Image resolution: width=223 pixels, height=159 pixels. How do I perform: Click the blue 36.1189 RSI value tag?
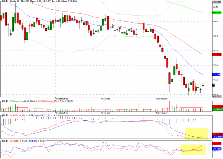click(x=217, y=149)
